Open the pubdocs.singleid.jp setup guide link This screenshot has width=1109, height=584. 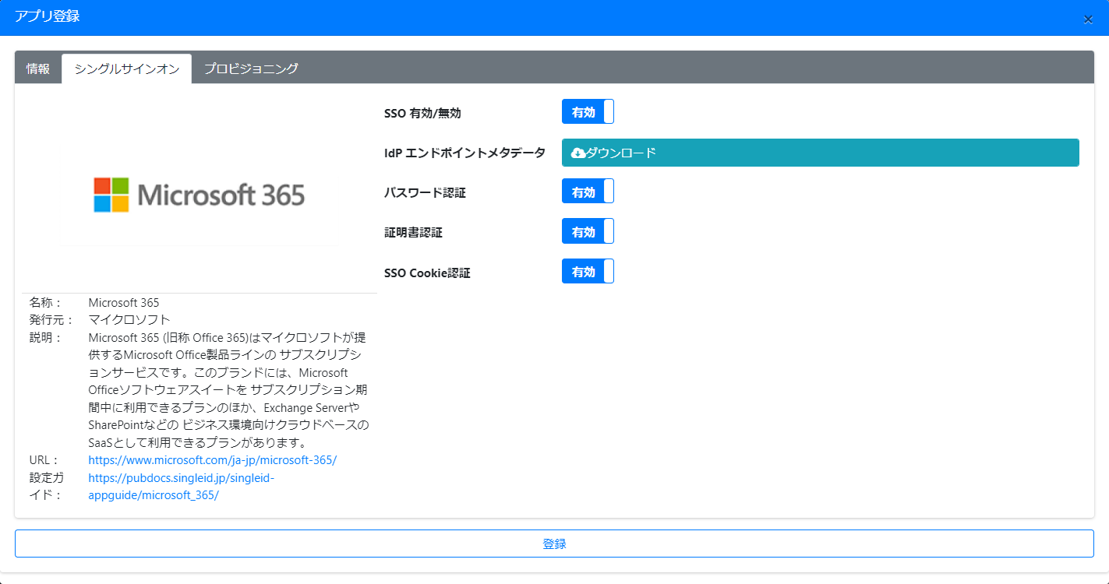click(x=181, y=487)
